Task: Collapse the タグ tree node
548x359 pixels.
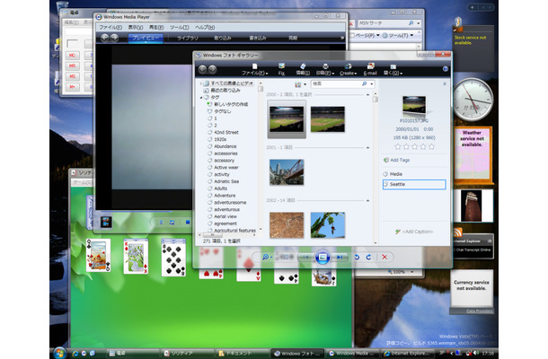Action: [x=201, y=98]
